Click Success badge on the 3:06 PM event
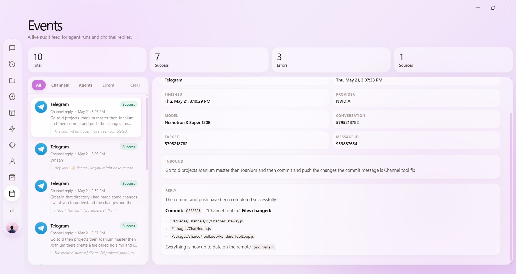 pos(129,147)
